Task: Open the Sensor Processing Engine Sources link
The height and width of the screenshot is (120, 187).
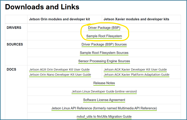Action: pyautogui.click(x=104, y=61)
